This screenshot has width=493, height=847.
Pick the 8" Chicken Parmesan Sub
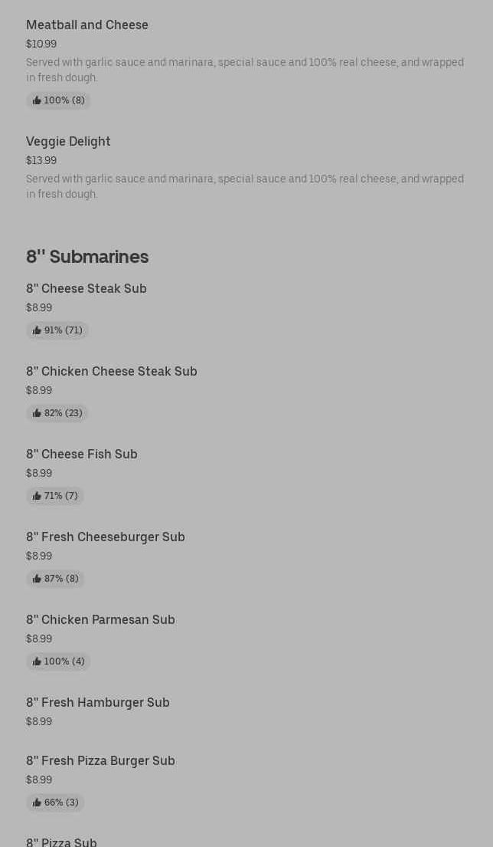pos(100,620)
